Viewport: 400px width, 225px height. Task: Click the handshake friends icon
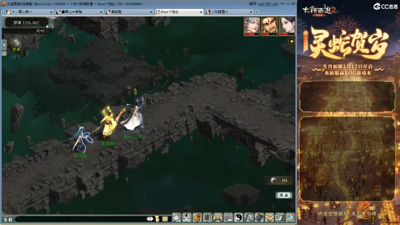[x=269, y=217]
